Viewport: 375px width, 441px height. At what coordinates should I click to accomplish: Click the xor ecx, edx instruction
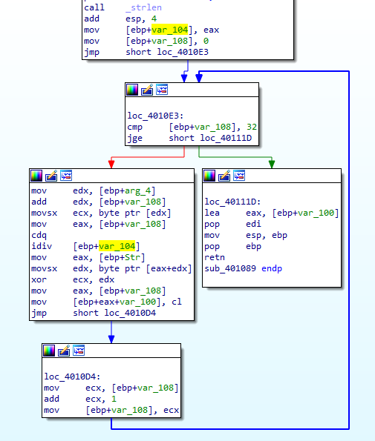[x=73, y=279]
